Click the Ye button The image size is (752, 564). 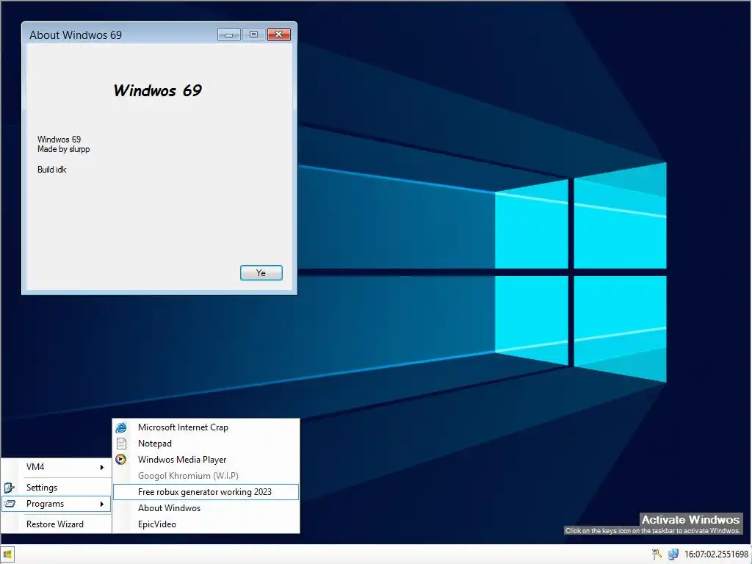click(x=261, y=273)
